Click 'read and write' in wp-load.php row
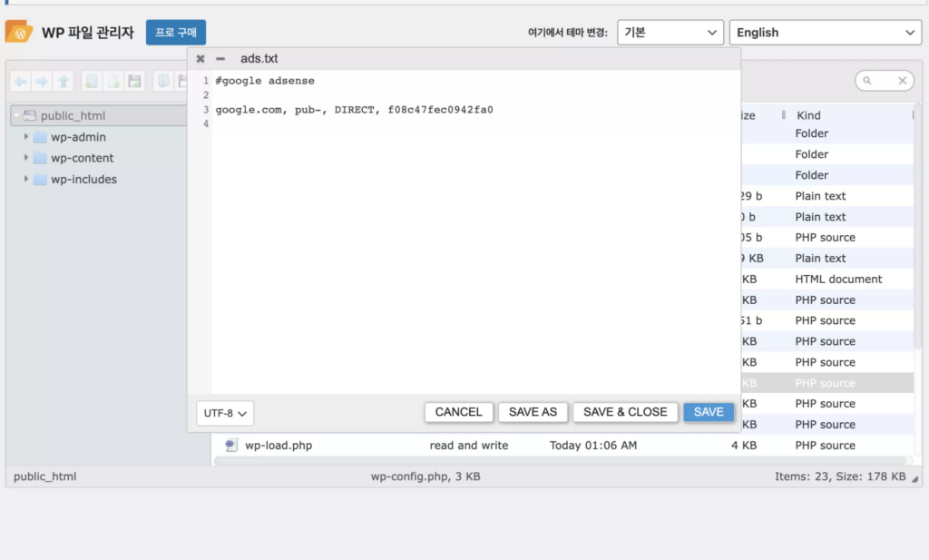The width and height of the screenshot is (929, 560). pyautogui.click(x=469, y=445)
